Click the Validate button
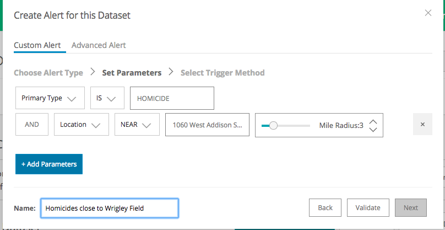The image size is (445, 230). coord(368,207)
